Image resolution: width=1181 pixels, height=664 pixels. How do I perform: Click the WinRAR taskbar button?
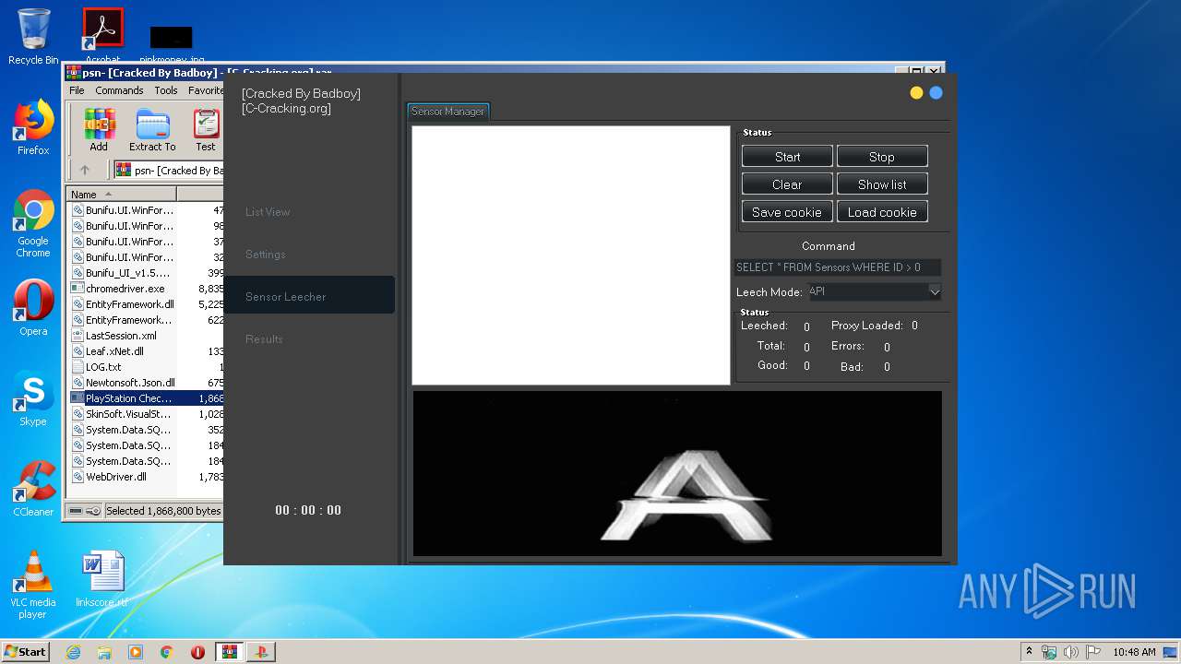pyautogui.click(x=230, y=652)
